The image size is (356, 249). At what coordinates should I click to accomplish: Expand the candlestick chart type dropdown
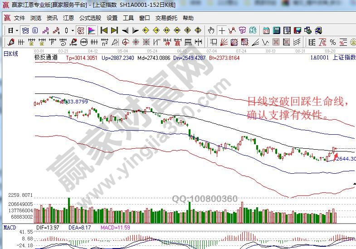(x=73, y=31)
